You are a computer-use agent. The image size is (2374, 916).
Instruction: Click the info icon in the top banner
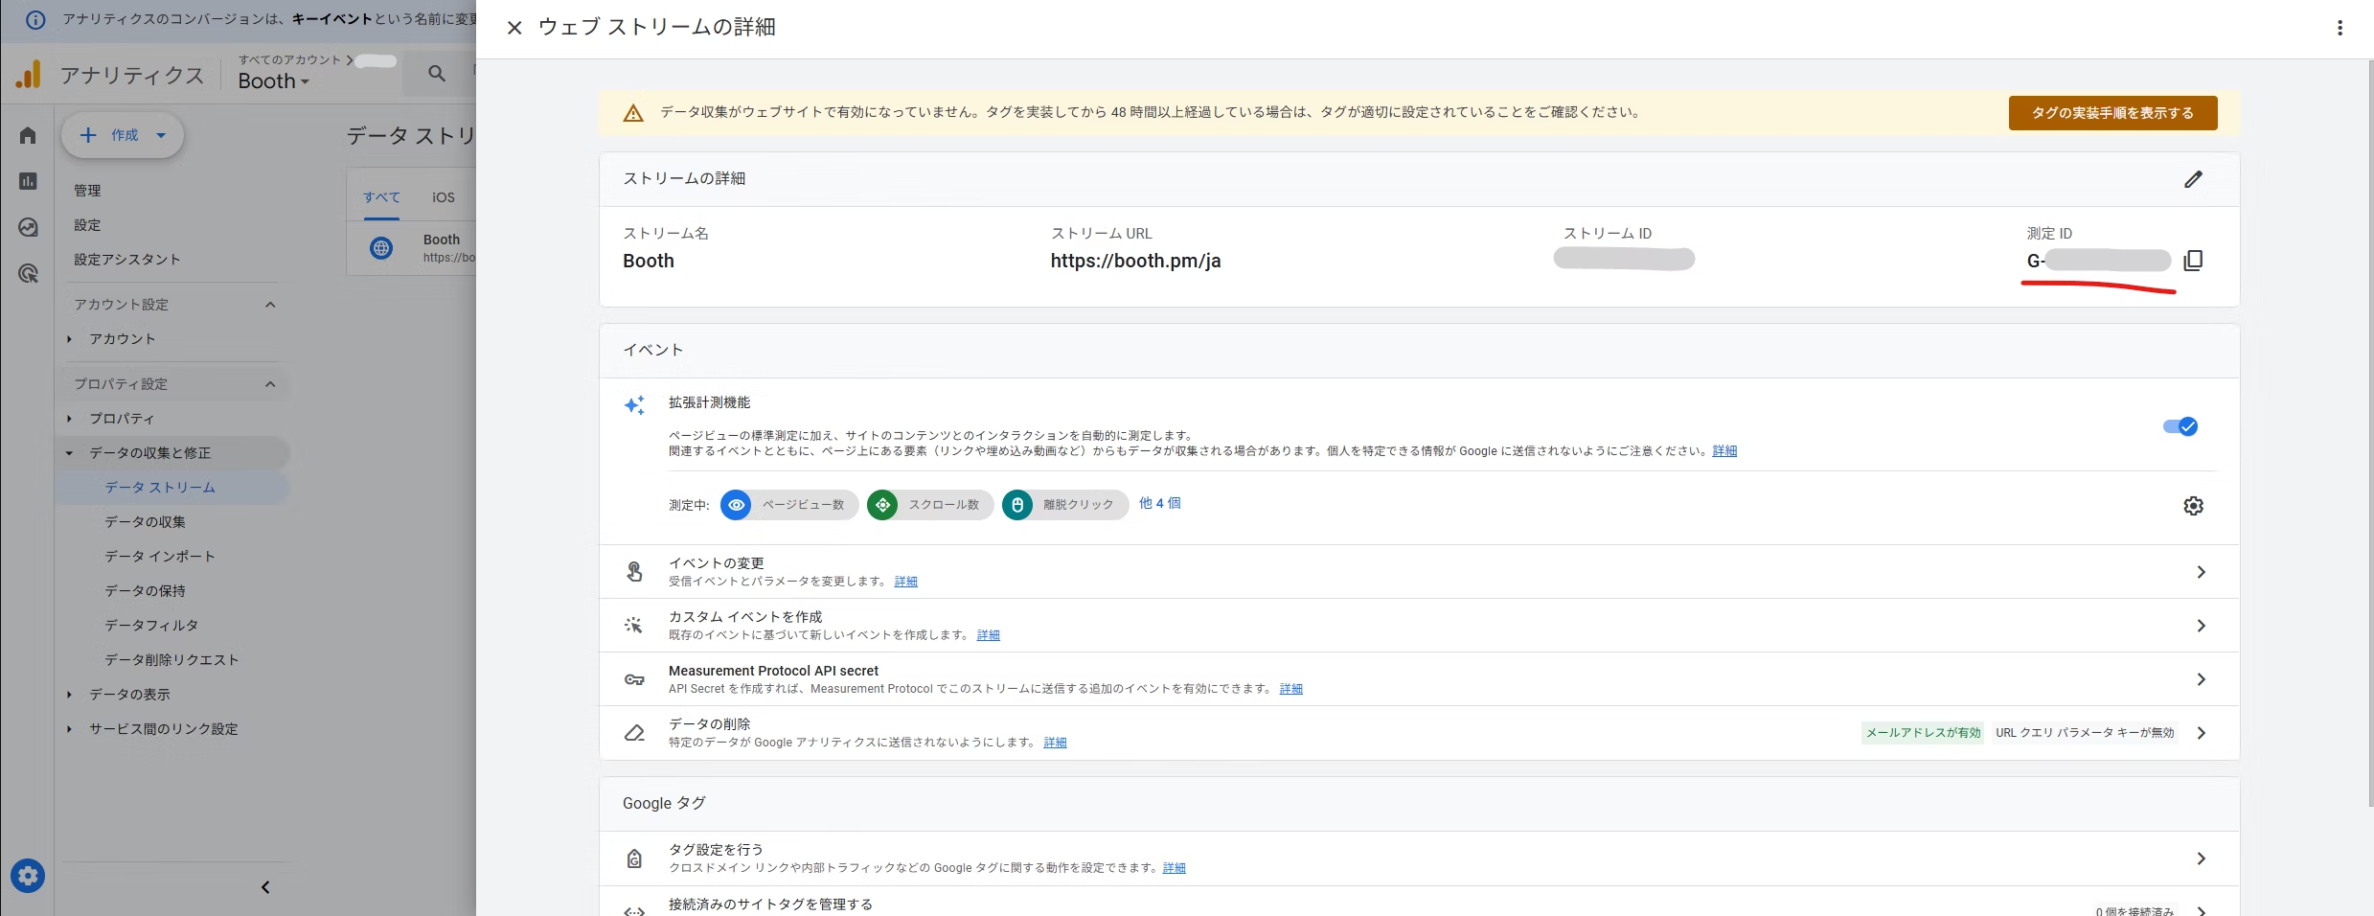coord(35,19)
